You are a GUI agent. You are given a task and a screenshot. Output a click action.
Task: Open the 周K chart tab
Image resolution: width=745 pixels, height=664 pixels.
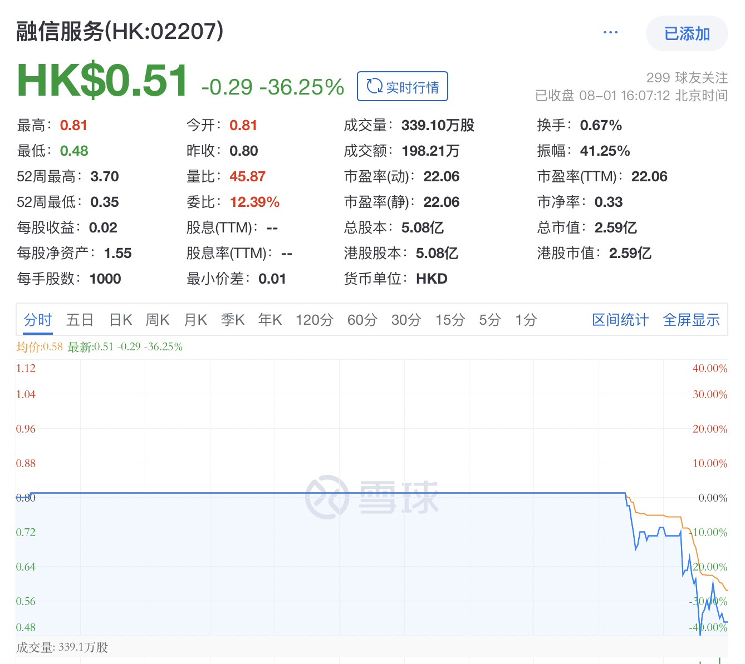point(158,320)
